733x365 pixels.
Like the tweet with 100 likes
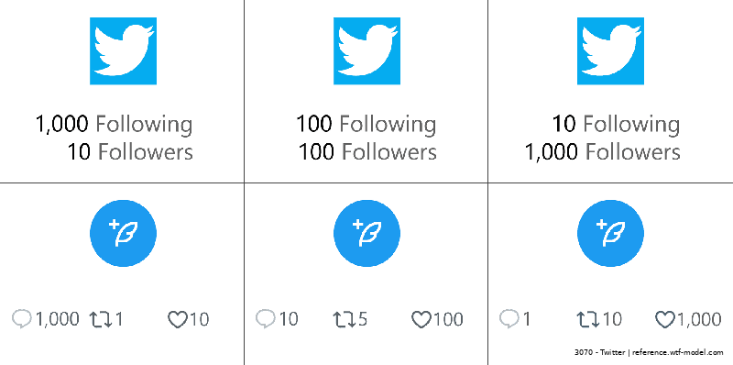pos(421,320)
